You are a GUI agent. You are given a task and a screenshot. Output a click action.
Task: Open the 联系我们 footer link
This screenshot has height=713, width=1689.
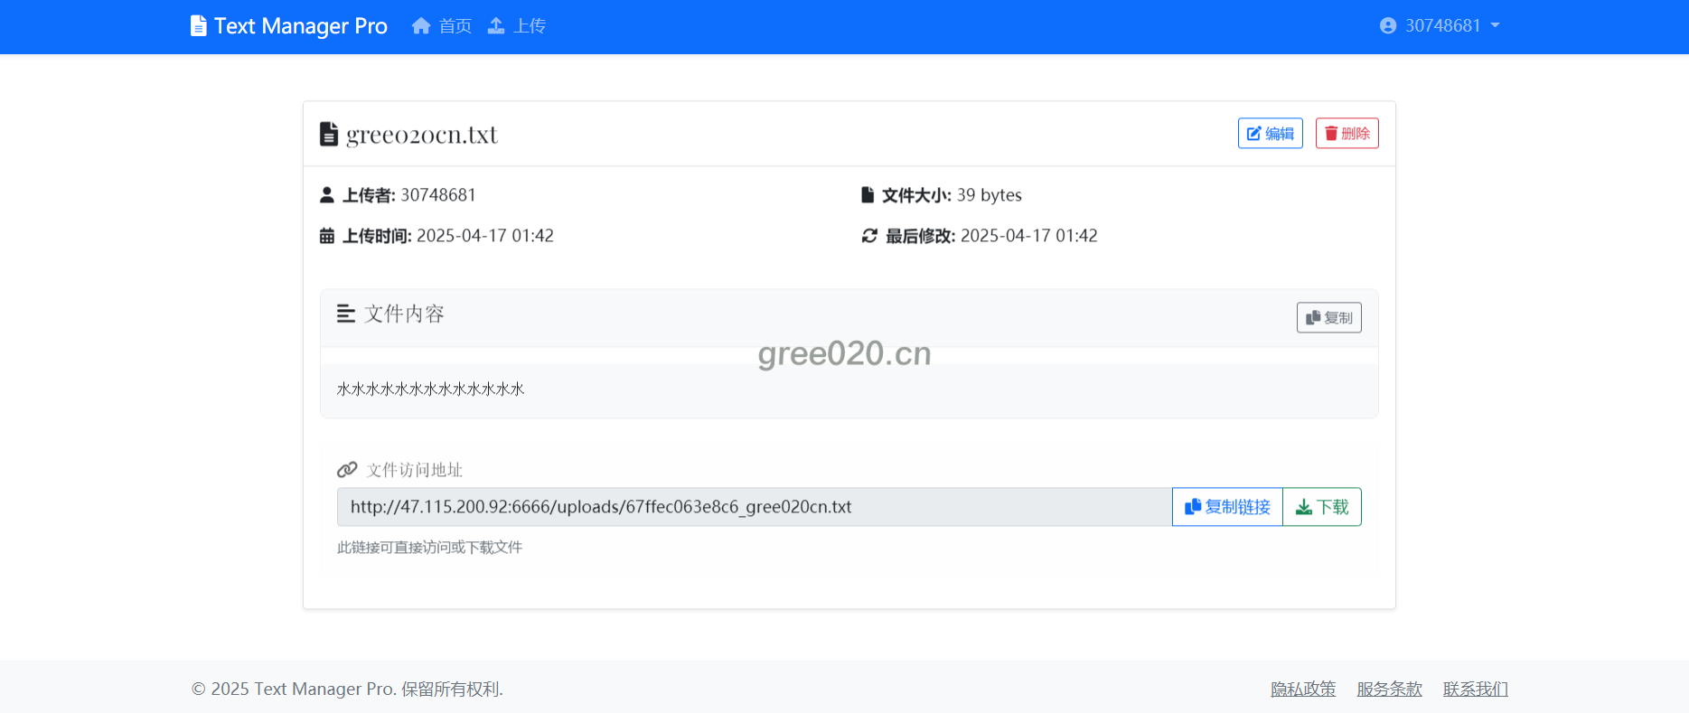coord(1475,689)
